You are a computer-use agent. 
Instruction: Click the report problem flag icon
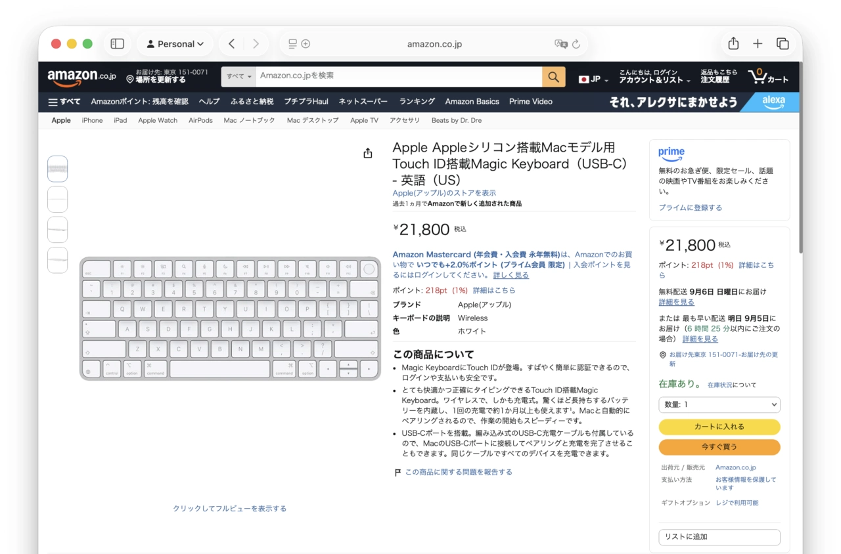tap(398, 472)
